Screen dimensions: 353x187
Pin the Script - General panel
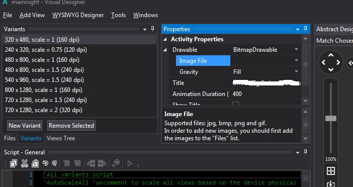306,152
